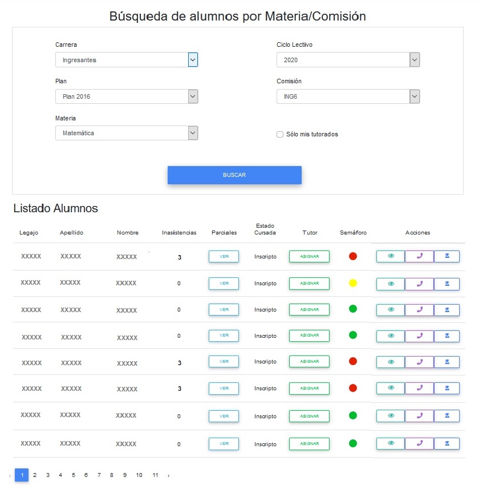
Task: Click ASIGNAR tutor button in the first row
Action: point(309,257)
